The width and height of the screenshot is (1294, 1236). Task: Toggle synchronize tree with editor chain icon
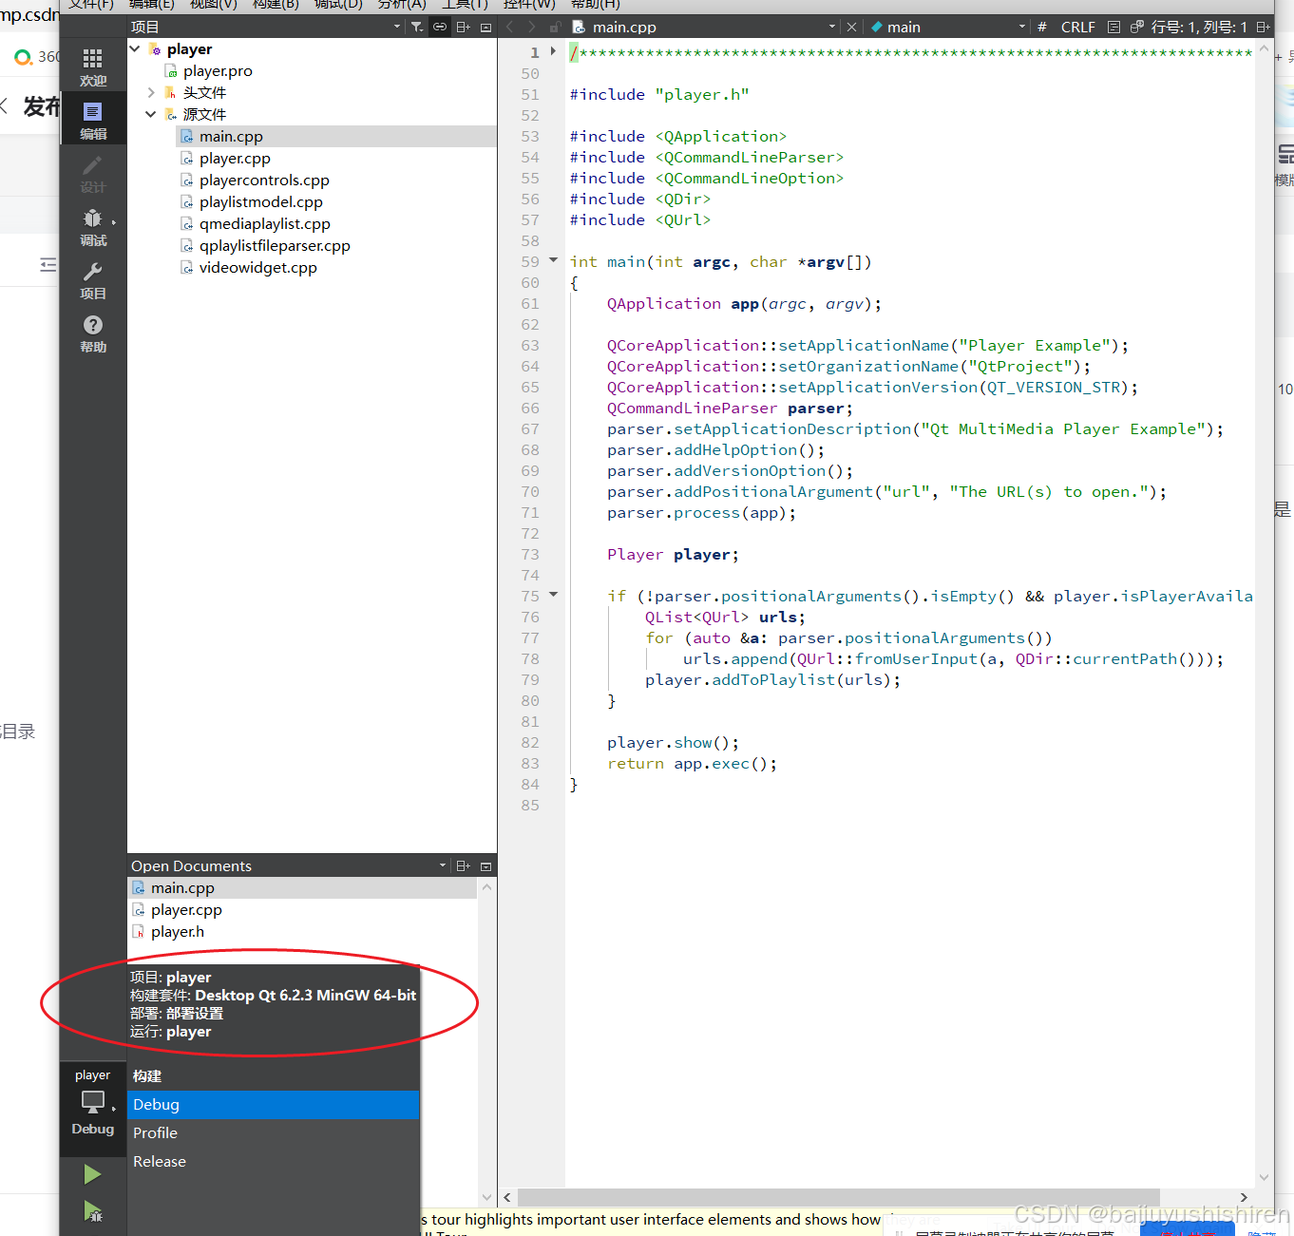tap(439, 27)
